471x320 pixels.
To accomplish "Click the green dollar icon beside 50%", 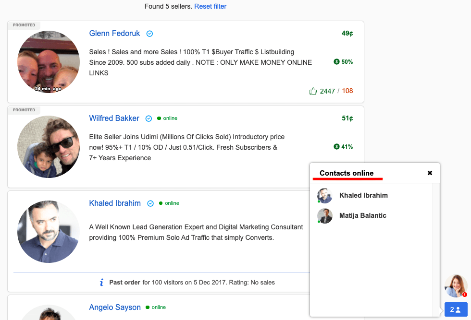I will [336, 62].
